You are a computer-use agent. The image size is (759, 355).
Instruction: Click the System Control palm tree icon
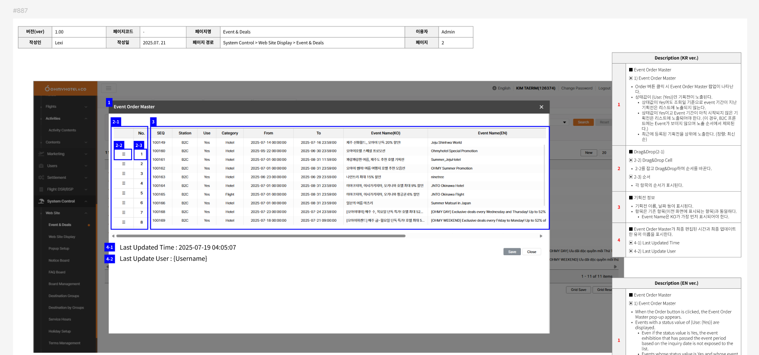42,201
